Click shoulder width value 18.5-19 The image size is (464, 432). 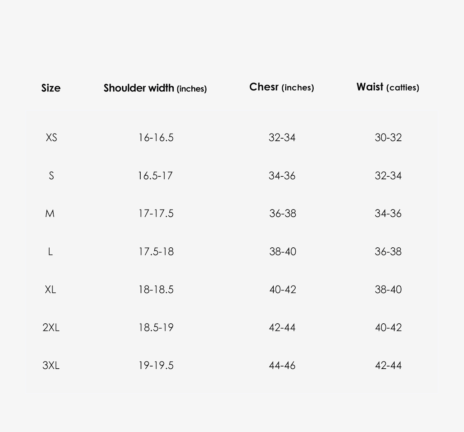point(156,328)
